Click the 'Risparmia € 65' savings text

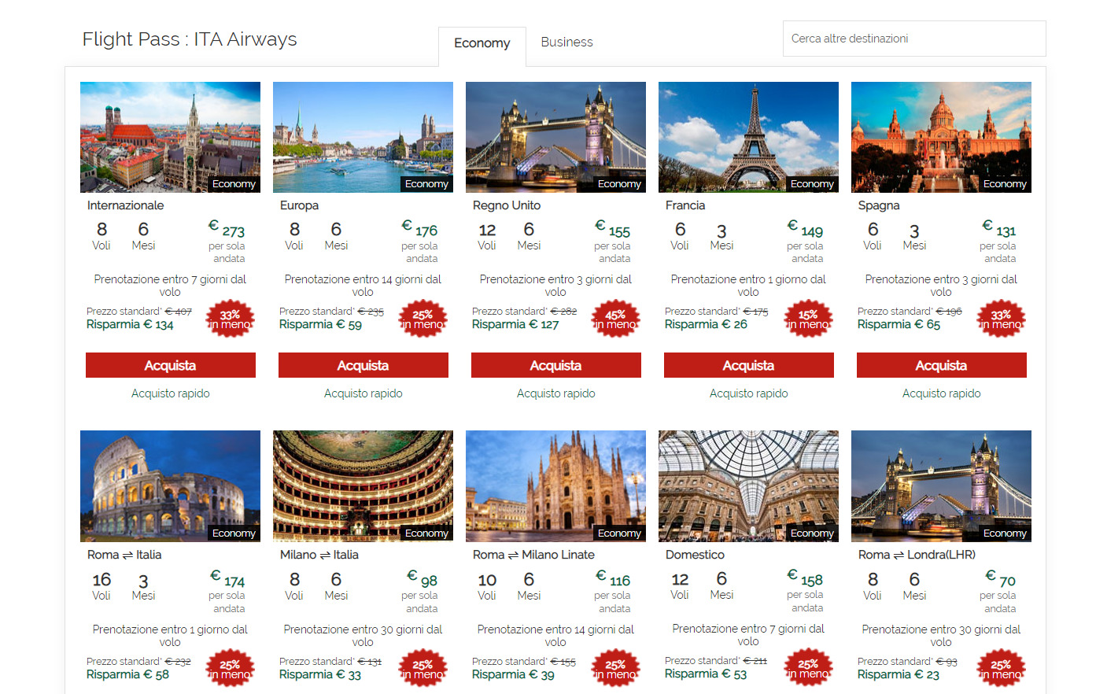coord(899,324)
